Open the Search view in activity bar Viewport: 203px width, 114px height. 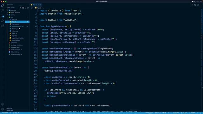click(3, 10)
